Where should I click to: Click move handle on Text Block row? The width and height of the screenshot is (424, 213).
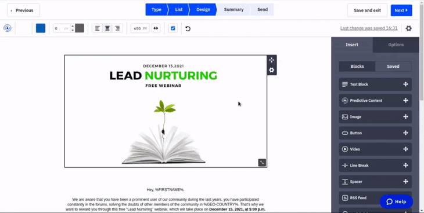405,85
